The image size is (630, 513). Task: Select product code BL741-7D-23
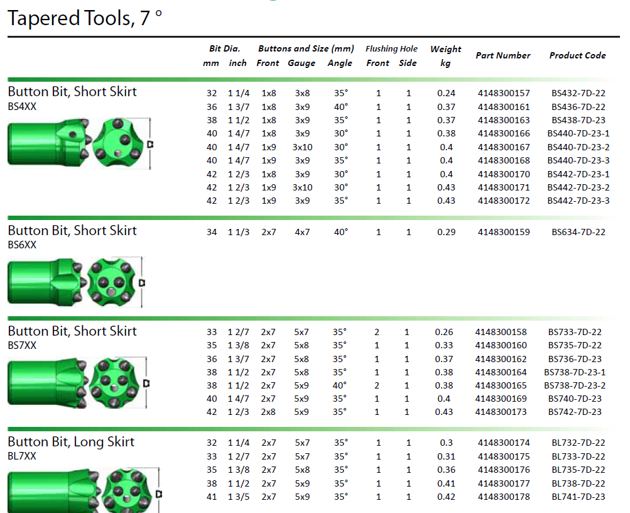pos(578,497)
